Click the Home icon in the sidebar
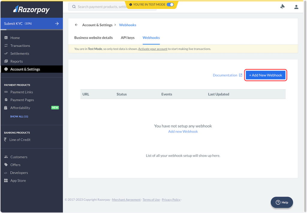This screenshot has width=307, height=213. tap(6, 38)
